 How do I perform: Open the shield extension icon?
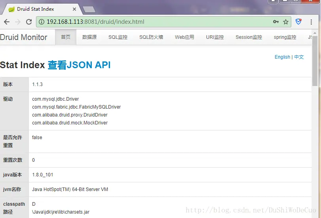point(298,21)
